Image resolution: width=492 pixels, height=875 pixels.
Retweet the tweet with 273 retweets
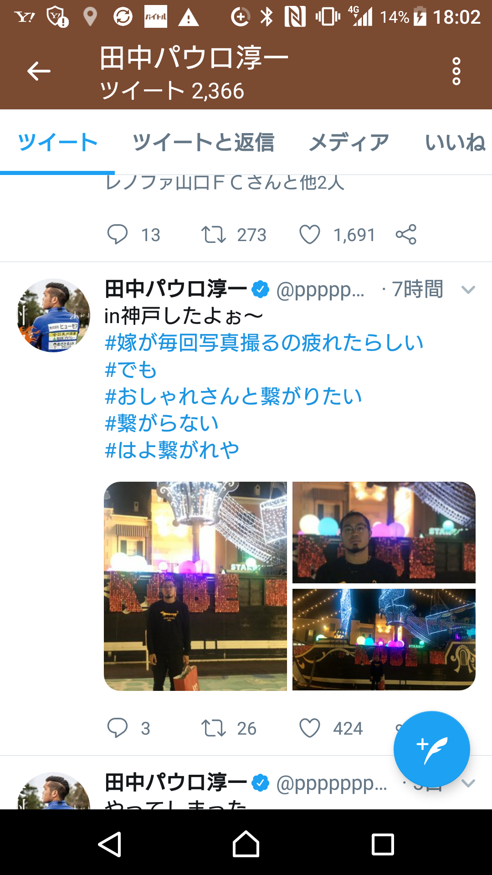(214, 235)
